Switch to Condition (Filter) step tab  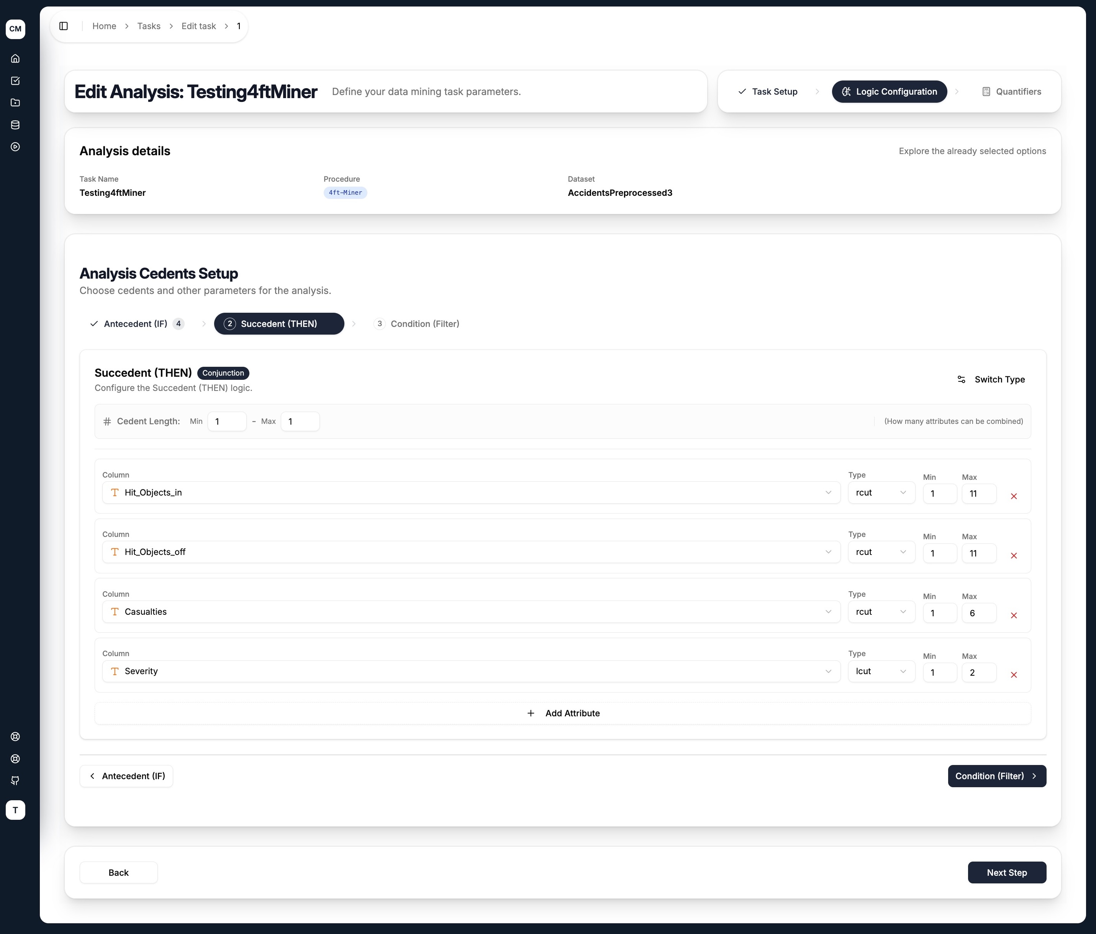(417, 324)
